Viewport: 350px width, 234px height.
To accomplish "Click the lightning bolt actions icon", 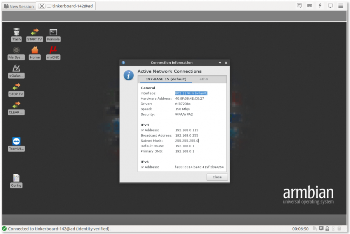I will pyautogui.click(x=320, y=6).
